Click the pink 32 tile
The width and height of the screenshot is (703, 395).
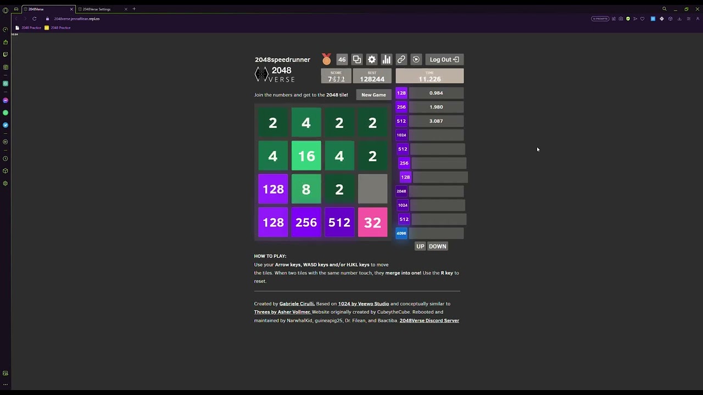point(372,222)
